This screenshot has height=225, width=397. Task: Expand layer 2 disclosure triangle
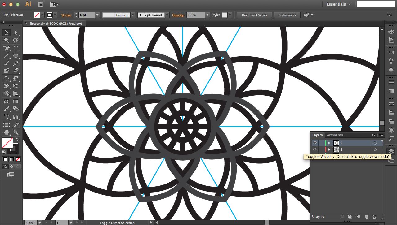pos(329,143)
